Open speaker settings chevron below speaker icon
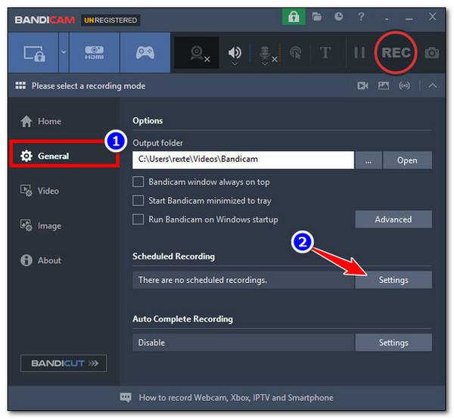Screen dimensions: 454x419 [235, 64]
